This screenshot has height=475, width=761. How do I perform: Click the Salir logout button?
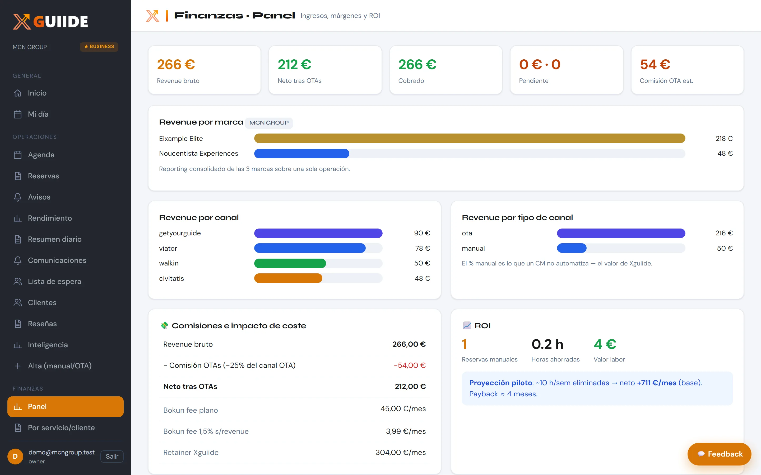[x=112, y=457]
